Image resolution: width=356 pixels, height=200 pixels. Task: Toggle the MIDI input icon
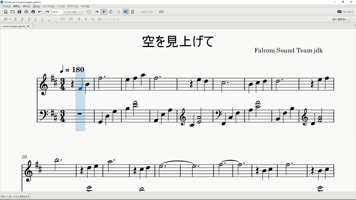(x=89, y=12)
